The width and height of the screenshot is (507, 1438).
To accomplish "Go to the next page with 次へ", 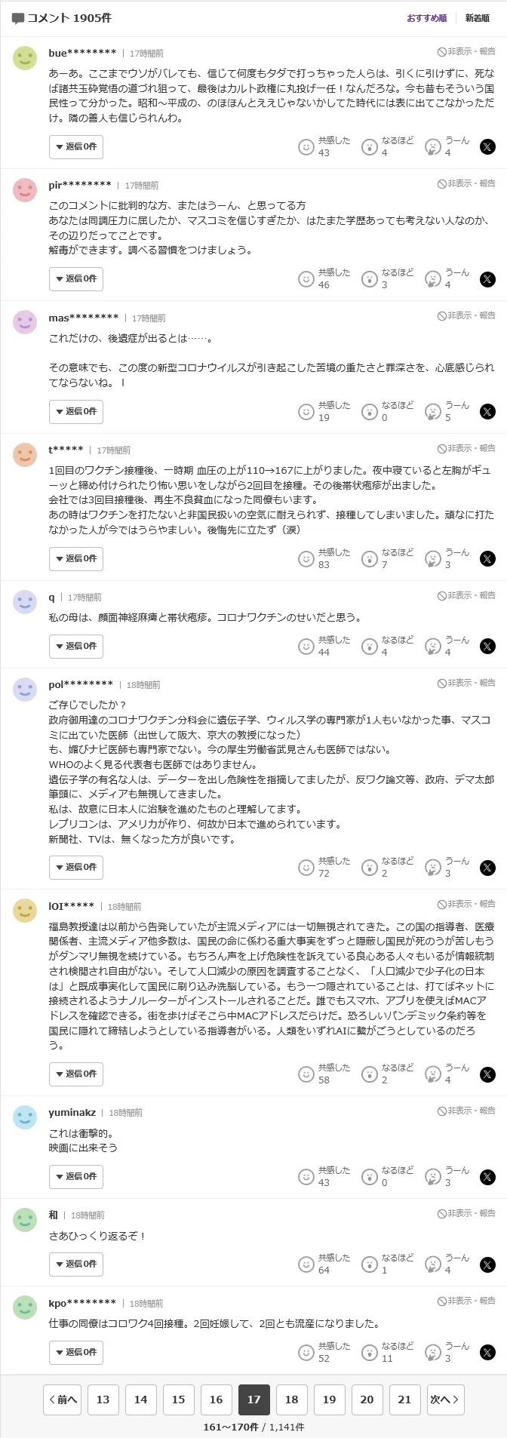I will point(446,1400).
